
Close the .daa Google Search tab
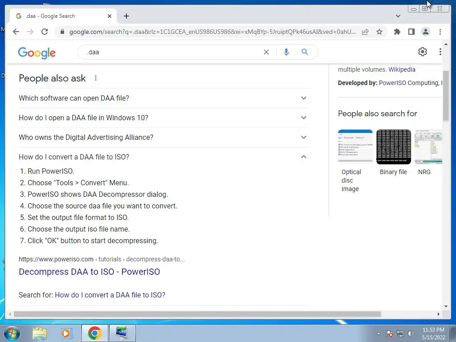click(x=110, y=16)
